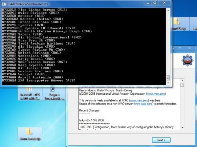
Task: Open the first www.ivao.aero link after Organisation
Action: pyautogui.click(x=156, y=94)
